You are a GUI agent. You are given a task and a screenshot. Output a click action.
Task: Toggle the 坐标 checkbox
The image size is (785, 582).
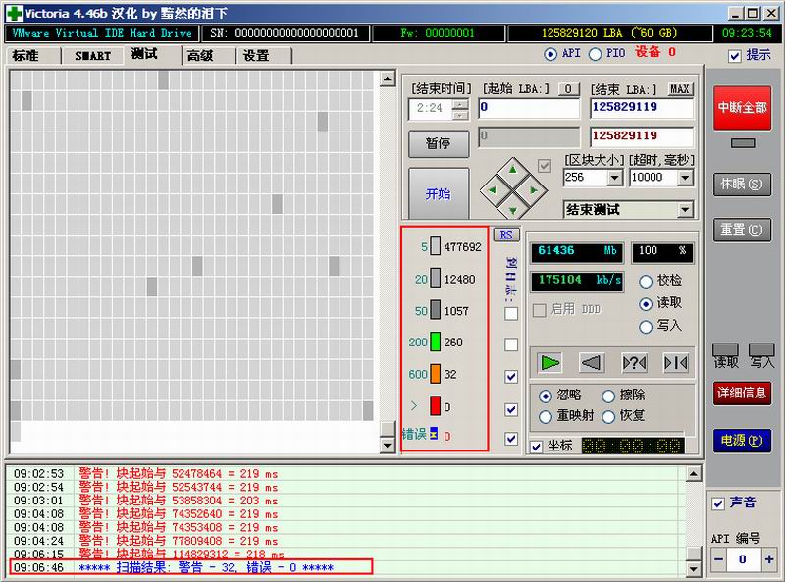(x=536, y=446)
